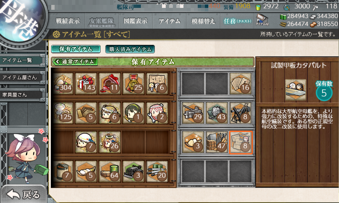Screen dimensions: 339x203
Task: Select the supply materials item with count 47
Action: (217, 142)
